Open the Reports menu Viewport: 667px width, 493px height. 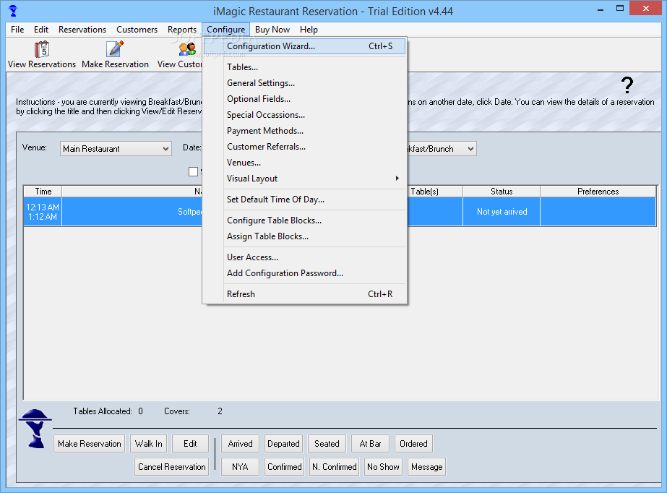pos(182,30)
